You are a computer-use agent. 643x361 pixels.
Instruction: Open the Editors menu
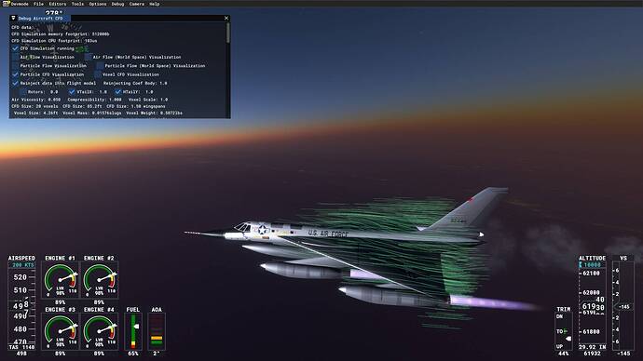tap(58, 4)
